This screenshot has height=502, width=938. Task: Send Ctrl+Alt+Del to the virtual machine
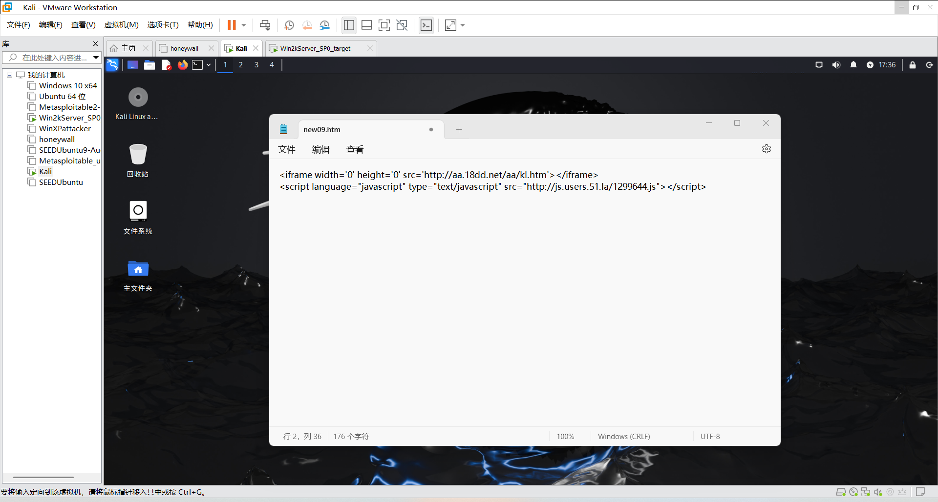tap(265, 25)
